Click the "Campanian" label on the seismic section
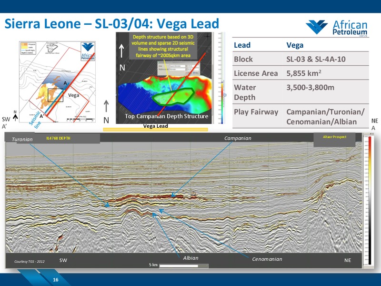 coord(238,138)
